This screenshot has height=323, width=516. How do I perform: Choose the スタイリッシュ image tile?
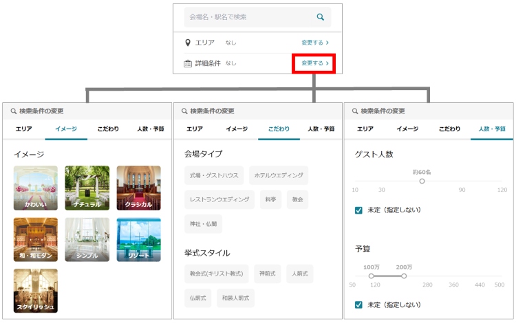(x=36, y=291)
